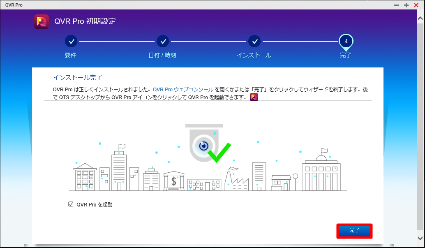
Task: Click the 完了 step label under step 4
Action: 346,55
